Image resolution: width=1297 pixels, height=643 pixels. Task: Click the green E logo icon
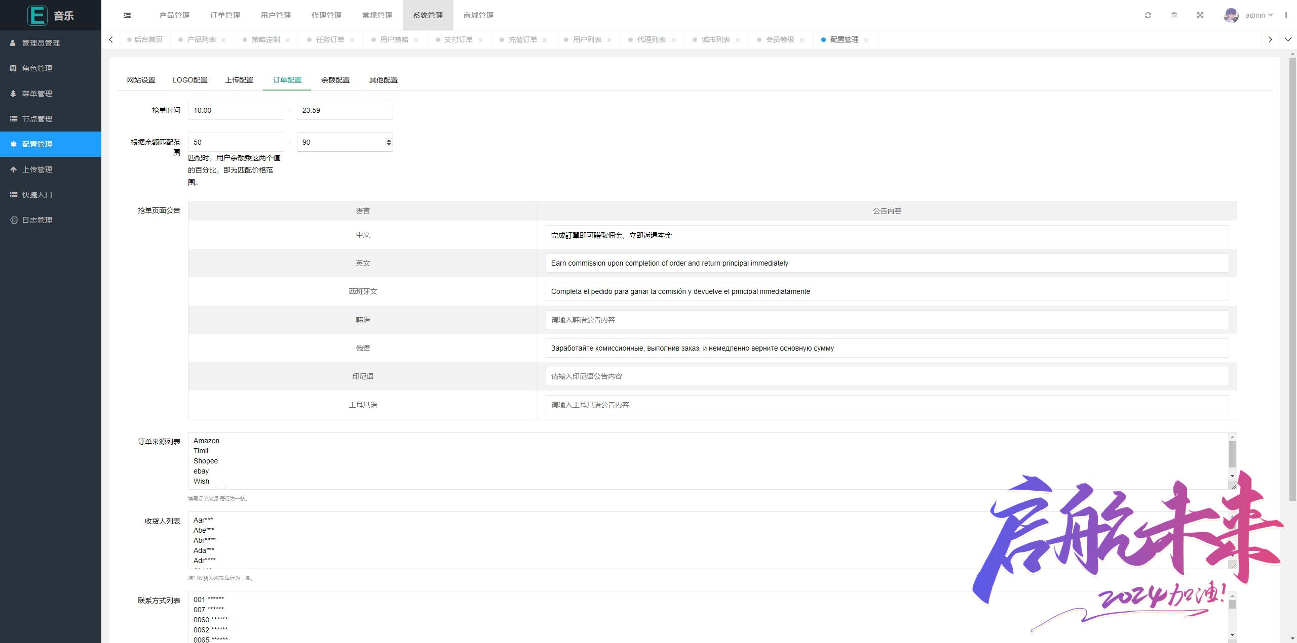[x=37, y=15]
